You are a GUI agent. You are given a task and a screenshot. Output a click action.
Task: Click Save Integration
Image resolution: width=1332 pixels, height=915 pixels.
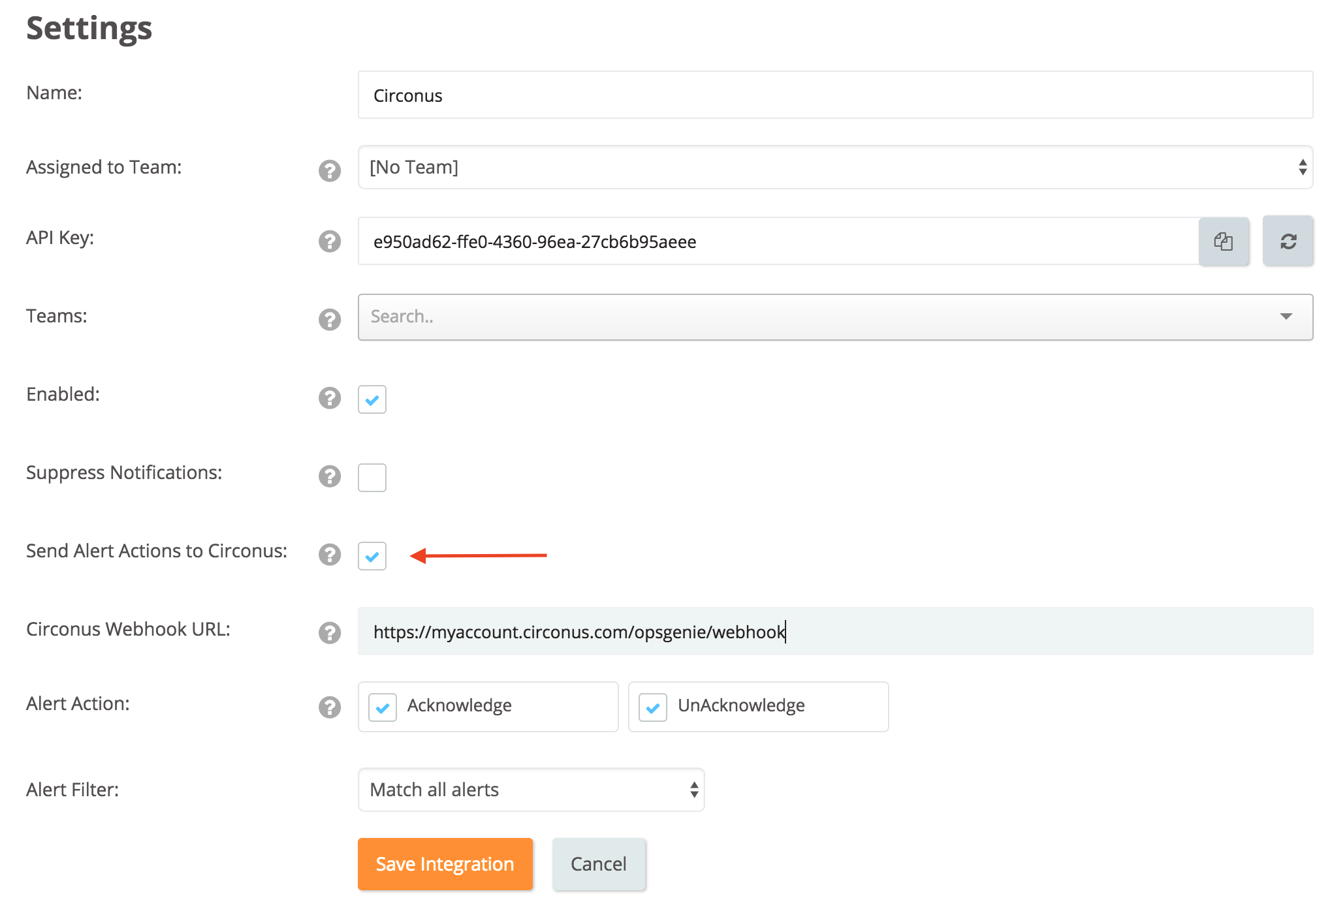(x=445, y=863)
